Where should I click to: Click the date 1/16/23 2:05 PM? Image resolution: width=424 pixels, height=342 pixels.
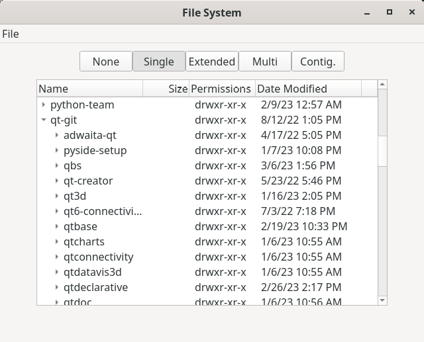click(x=301, y=196)
